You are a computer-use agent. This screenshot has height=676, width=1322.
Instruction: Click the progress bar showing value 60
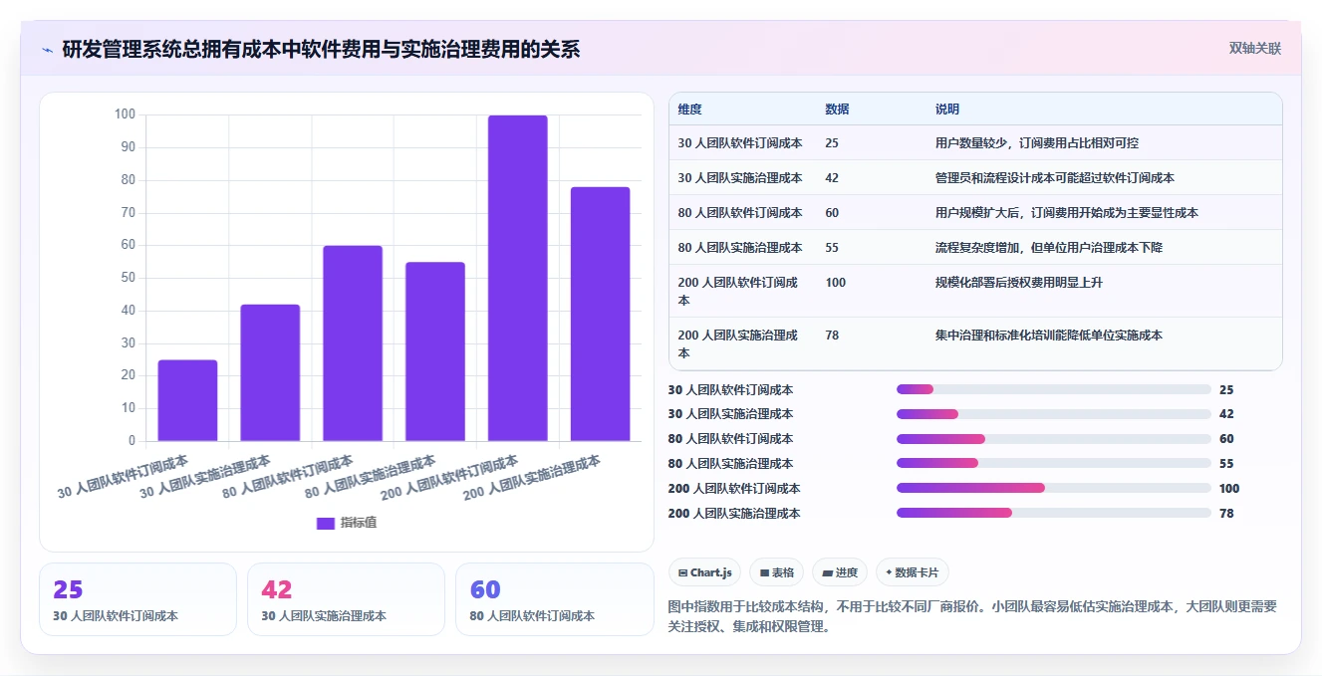1054,439
